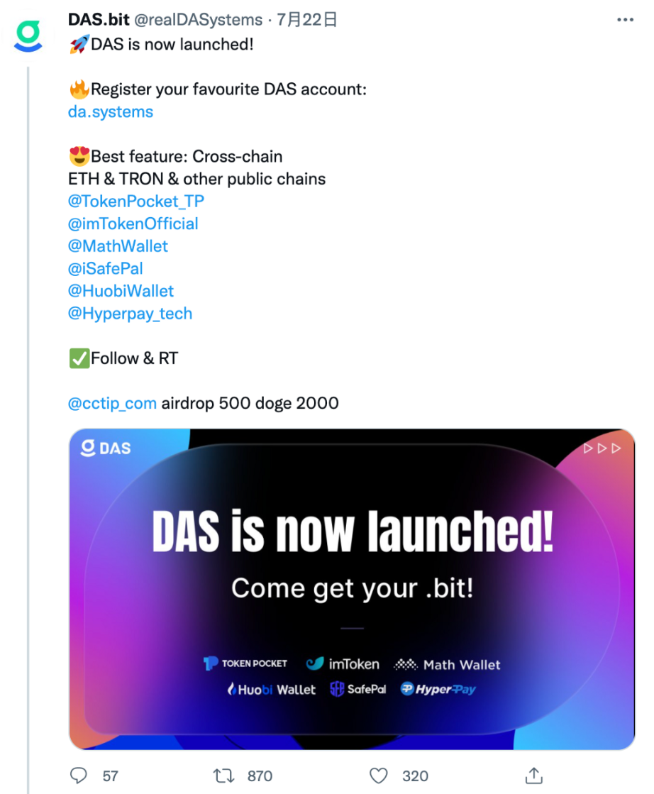Open the @imTokenOfficial mention
This screenshot has width=654, height=794.
click(133, 224)
